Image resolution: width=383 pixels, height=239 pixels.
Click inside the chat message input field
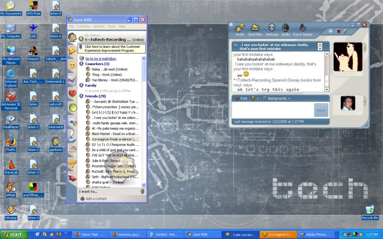click(272, 110)
